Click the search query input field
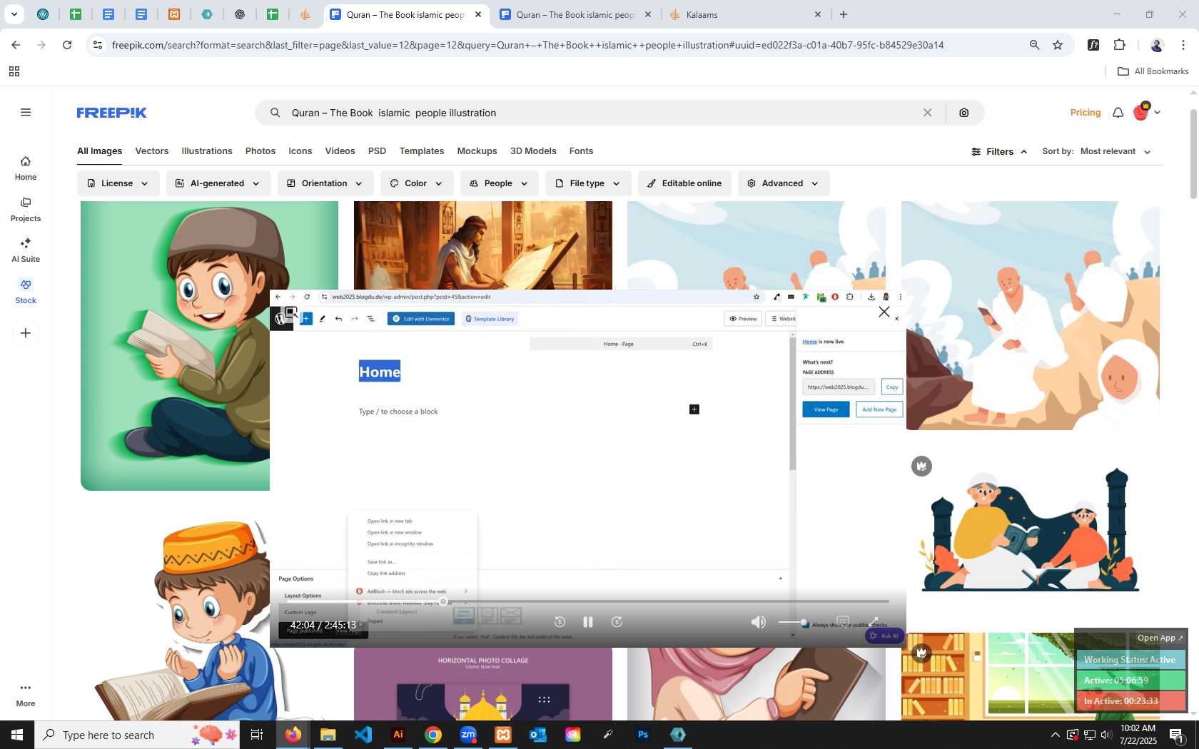Screen dimensions: 1199x749 (599, 113)
